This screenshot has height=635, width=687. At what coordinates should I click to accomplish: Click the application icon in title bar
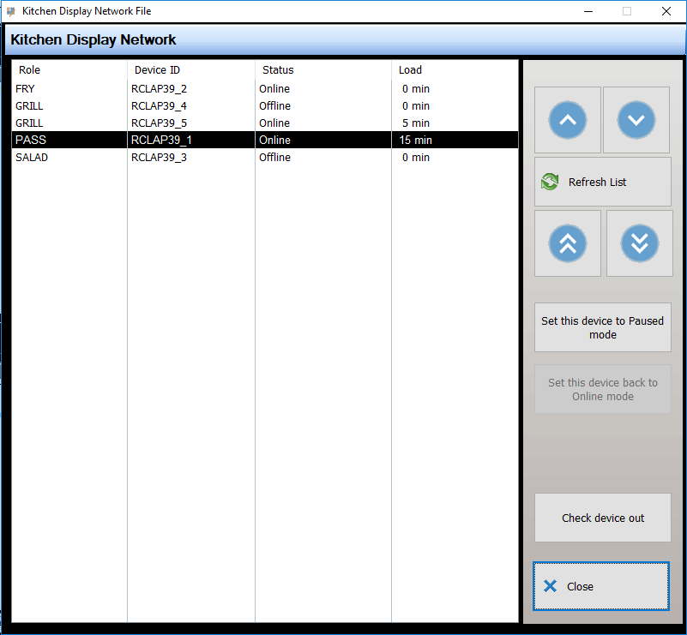pos(11,11)
